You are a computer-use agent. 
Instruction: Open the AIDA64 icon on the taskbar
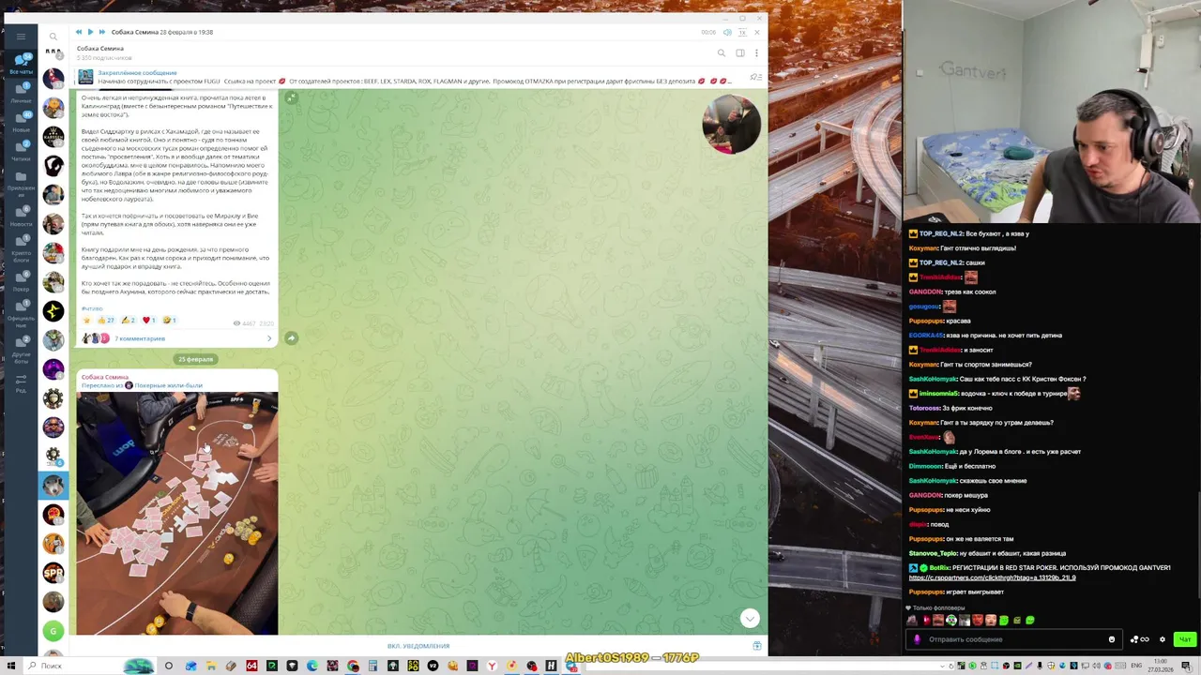[251, 666]
